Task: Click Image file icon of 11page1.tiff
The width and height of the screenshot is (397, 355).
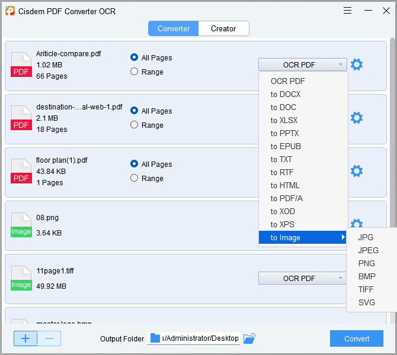Action: coord(21,278)
